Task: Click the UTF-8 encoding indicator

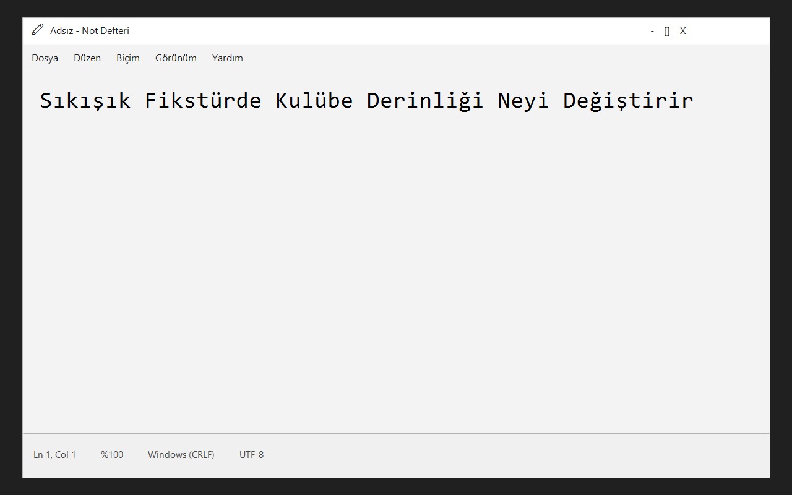Action: (251, 455)
